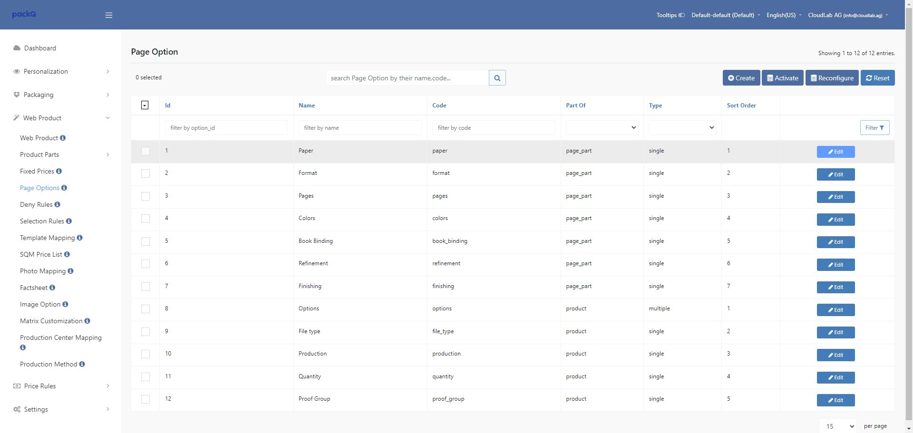Check the box for the Format row
Screen dimensions: 913x433
[146, 173]
